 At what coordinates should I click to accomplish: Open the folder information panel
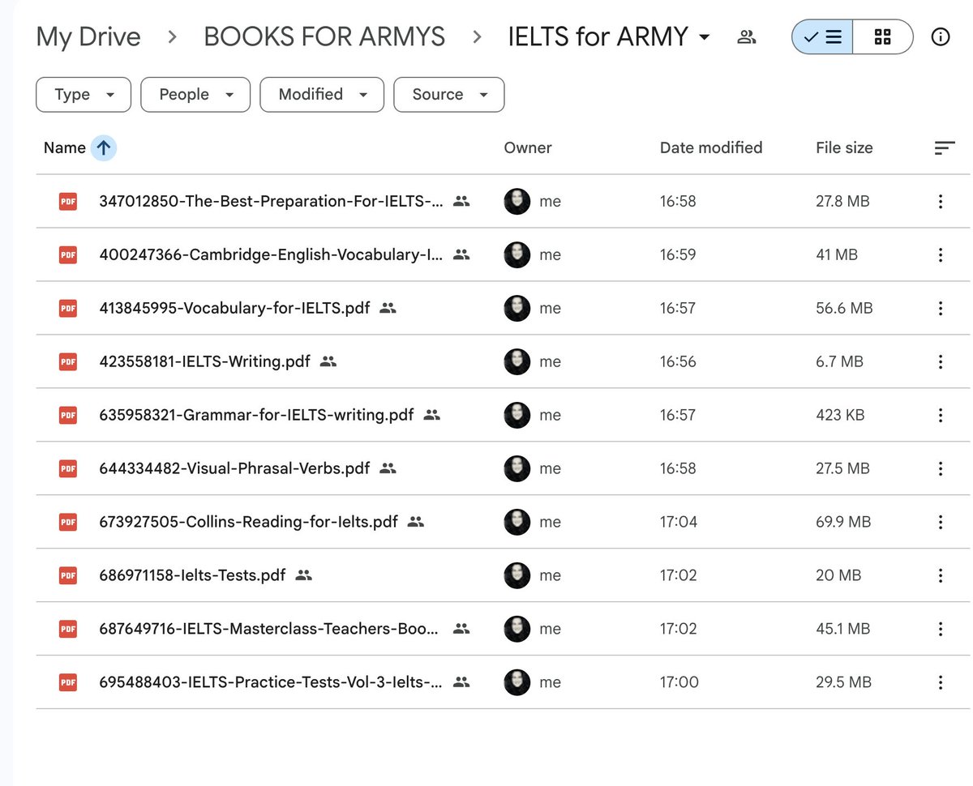(x=940, y=36)
